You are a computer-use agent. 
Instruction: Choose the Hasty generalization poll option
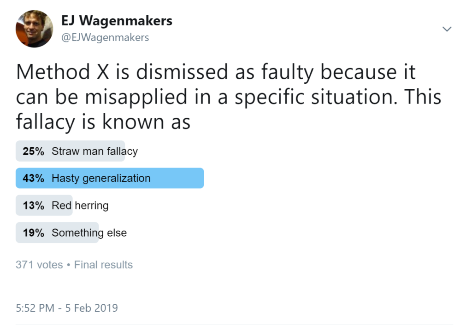click(101, 178)
